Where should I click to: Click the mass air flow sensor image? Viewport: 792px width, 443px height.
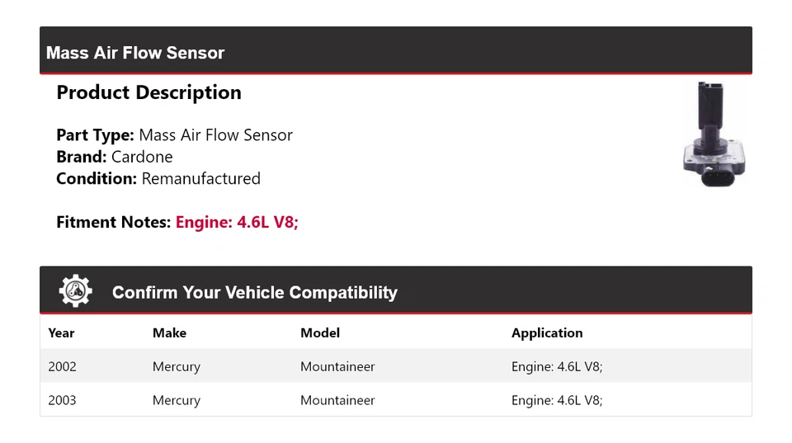click(714, 134)
